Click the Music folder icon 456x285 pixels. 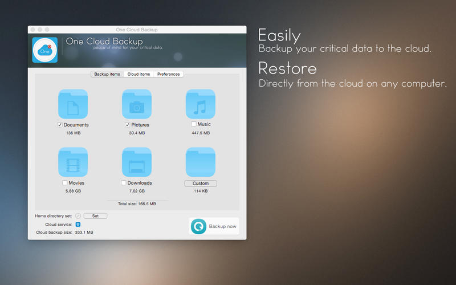pyautogui.click(x=201, y=104)
